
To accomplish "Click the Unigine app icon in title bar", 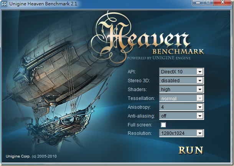I will point(4,4).
